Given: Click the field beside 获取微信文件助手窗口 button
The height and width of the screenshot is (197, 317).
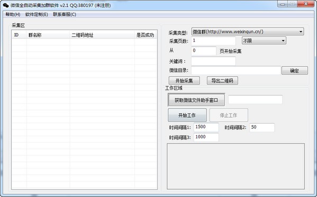Looking at the screenshot, I should click(x=255, y=100).
